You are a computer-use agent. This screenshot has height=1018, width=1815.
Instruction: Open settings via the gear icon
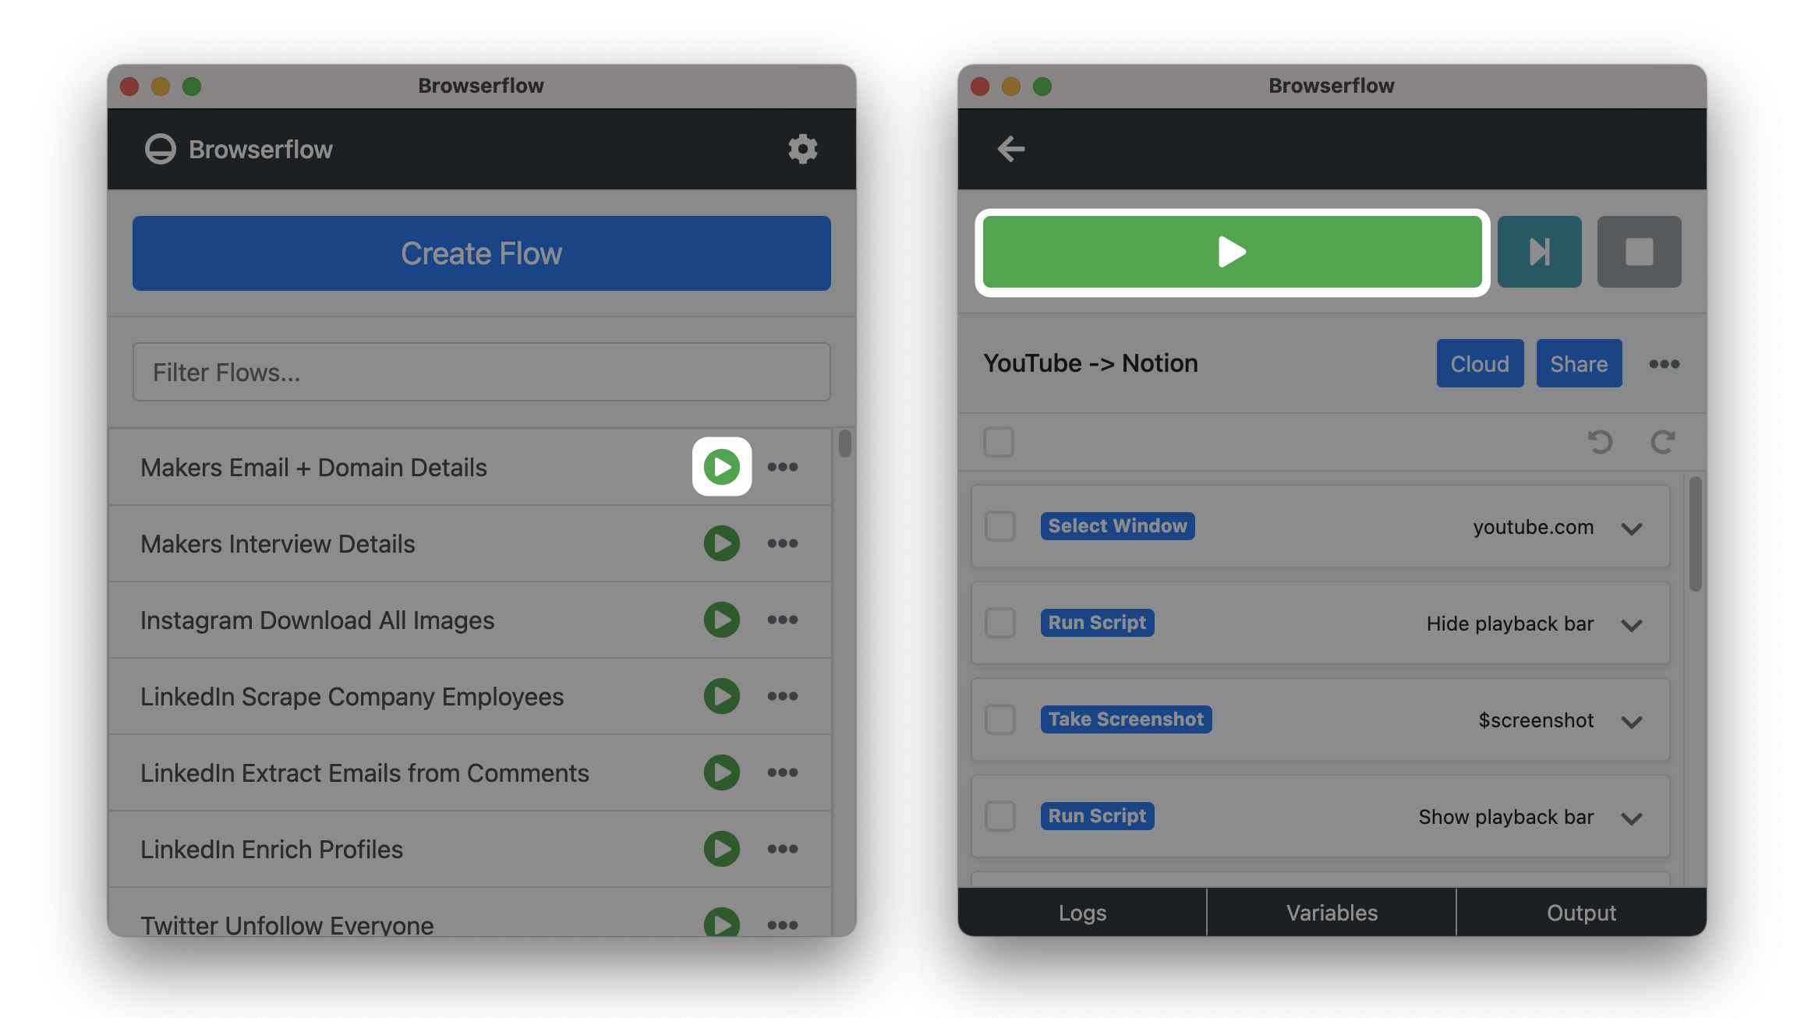coord(802,148)
